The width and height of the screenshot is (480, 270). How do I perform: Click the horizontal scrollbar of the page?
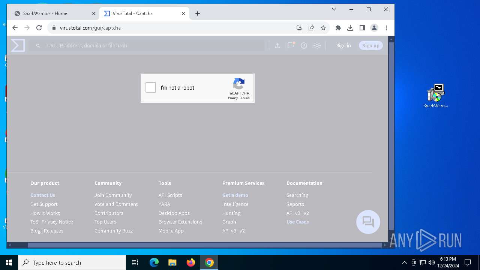[204, 245]
